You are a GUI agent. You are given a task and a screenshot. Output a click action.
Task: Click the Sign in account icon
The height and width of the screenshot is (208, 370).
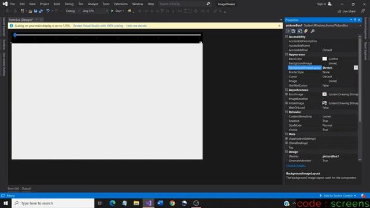pyautogui.click(x=330, y=4)
